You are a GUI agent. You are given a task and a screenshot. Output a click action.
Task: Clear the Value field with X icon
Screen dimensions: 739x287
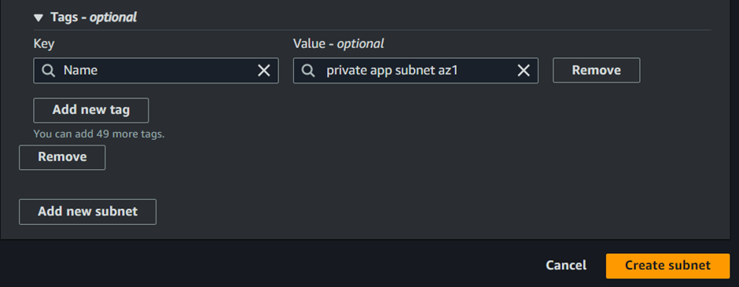pos(524,71)
